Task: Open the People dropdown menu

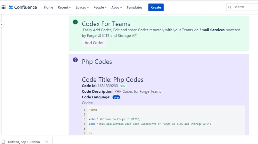Action: (100, 7)
